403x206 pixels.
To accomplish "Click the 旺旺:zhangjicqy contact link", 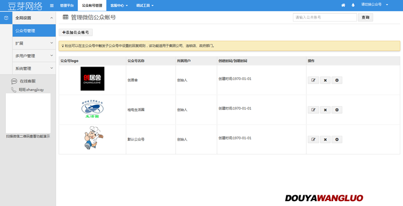I will (x=31, y=90).
